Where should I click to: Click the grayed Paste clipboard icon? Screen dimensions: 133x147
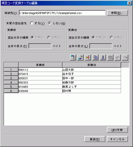click(x=110, y=58)
